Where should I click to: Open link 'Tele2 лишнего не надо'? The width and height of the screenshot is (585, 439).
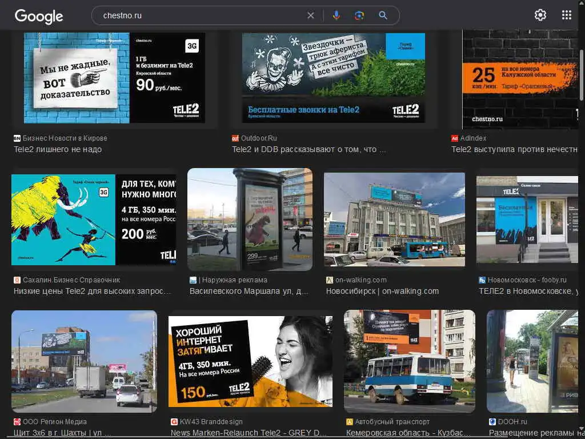(x=58, y=149)
